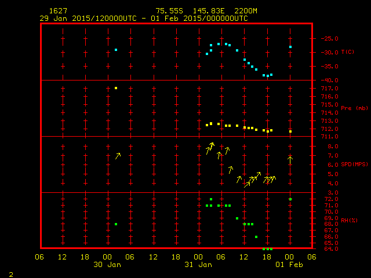Viewport: 371px width, 278px height.
Task: Select the isolated green humidity point on 30 Jan
Action: pos(116,224)
